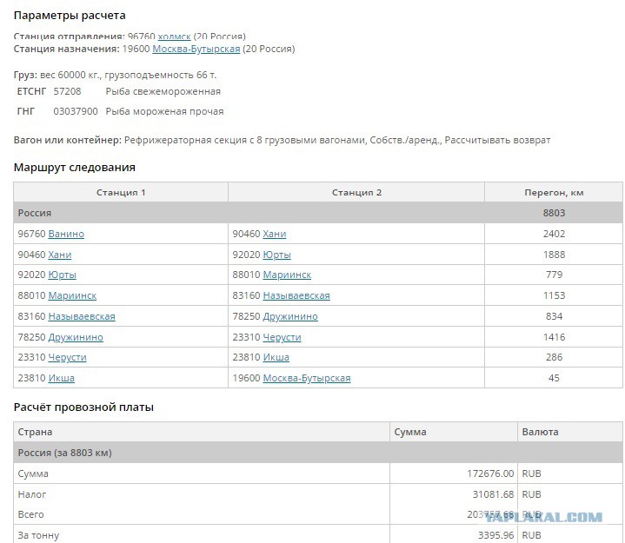Screen dimensions: 625x543
Task: Click the Хани link in the 2402 km row
Action: pyautogui.click(x=274, y=234)
